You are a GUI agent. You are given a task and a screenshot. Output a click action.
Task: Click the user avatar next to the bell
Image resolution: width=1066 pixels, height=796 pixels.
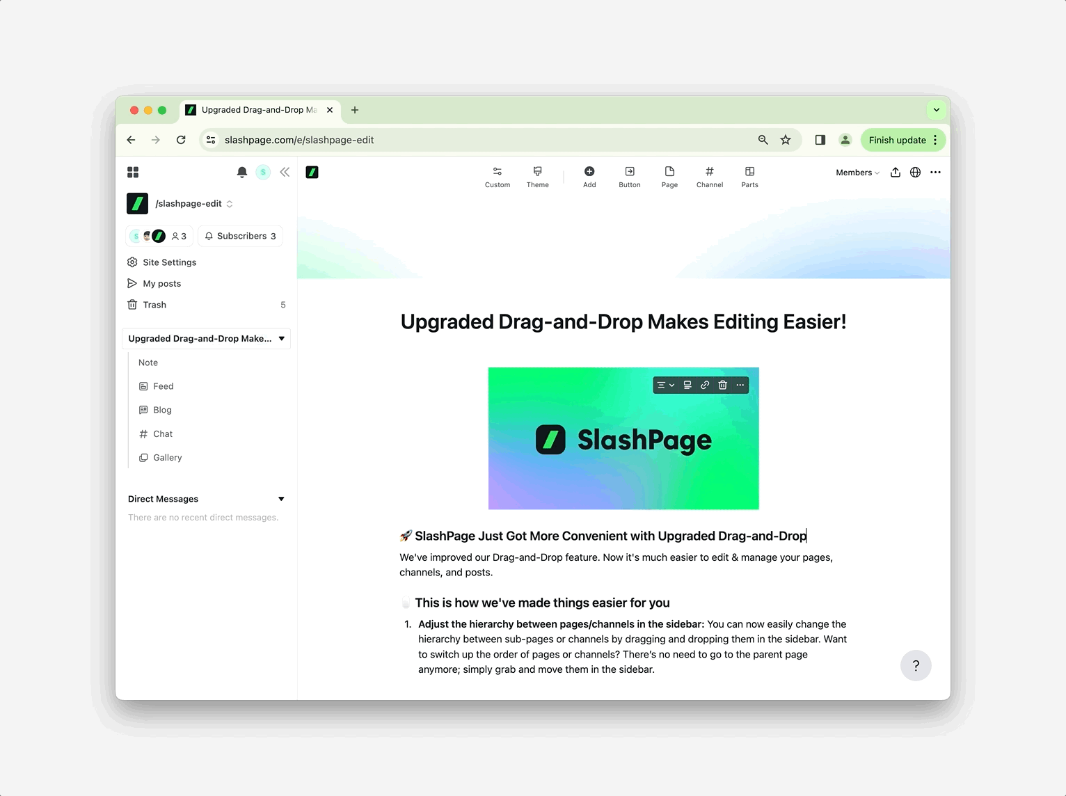pos(263,172)
